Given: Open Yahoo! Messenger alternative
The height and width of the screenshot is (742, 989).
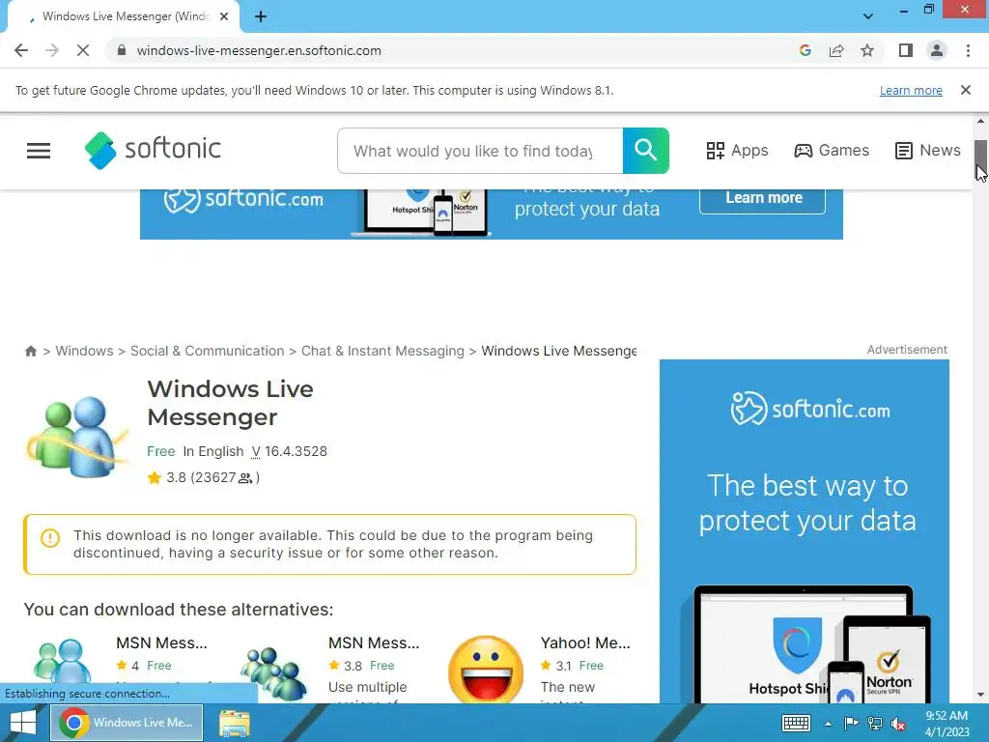Looking at the screenshot, I should point(585,642).
